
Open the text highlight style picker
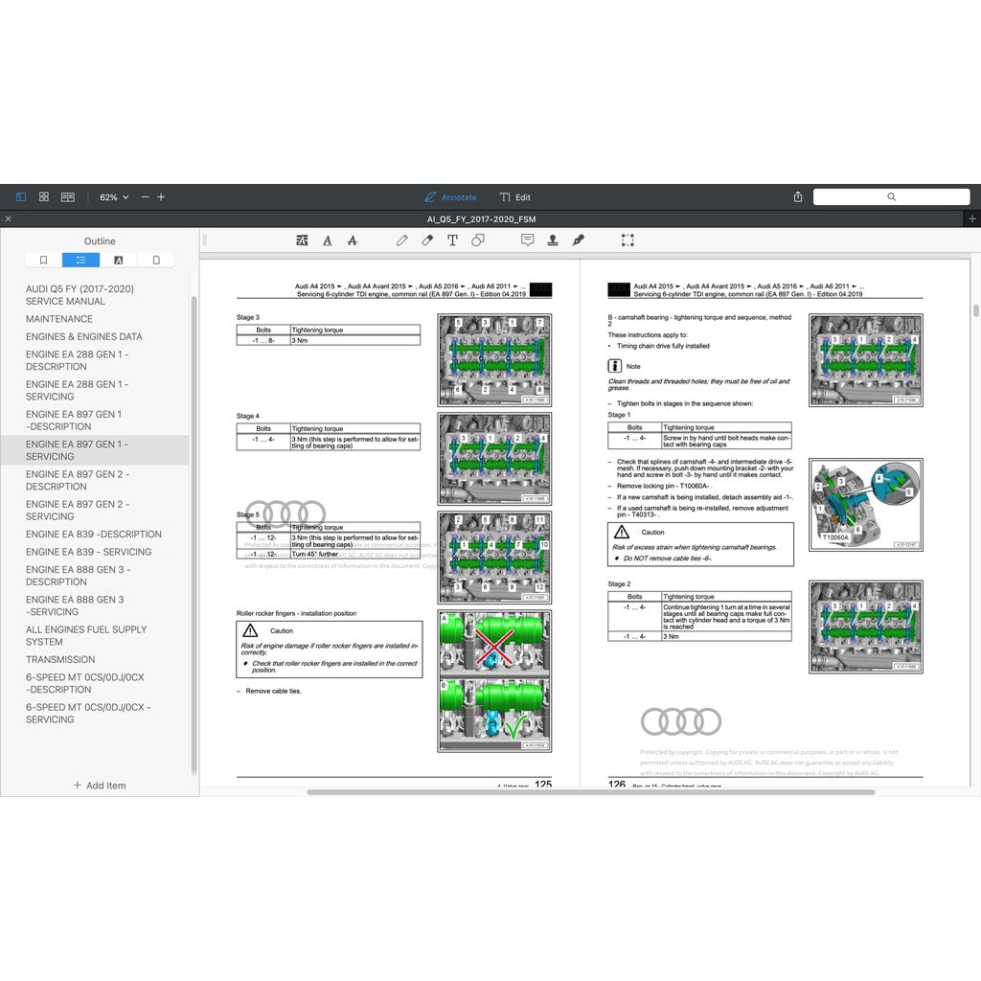[x=303, y=240]
